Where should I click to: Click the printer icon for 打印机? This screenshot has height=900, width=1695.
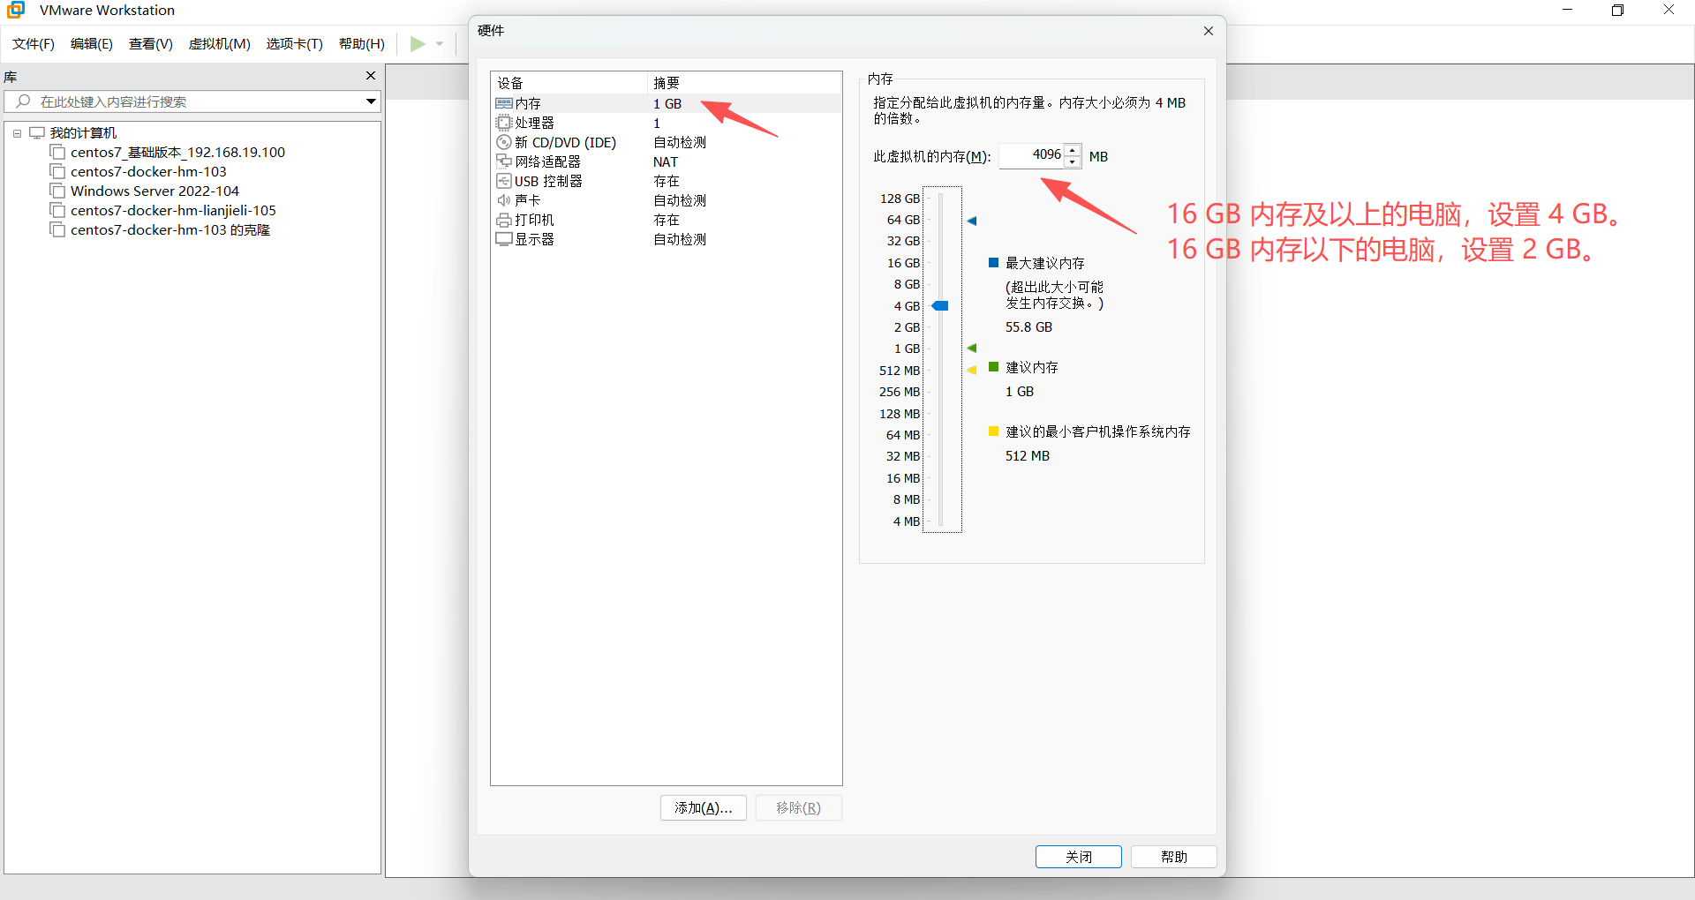click(x=504, y=220)
